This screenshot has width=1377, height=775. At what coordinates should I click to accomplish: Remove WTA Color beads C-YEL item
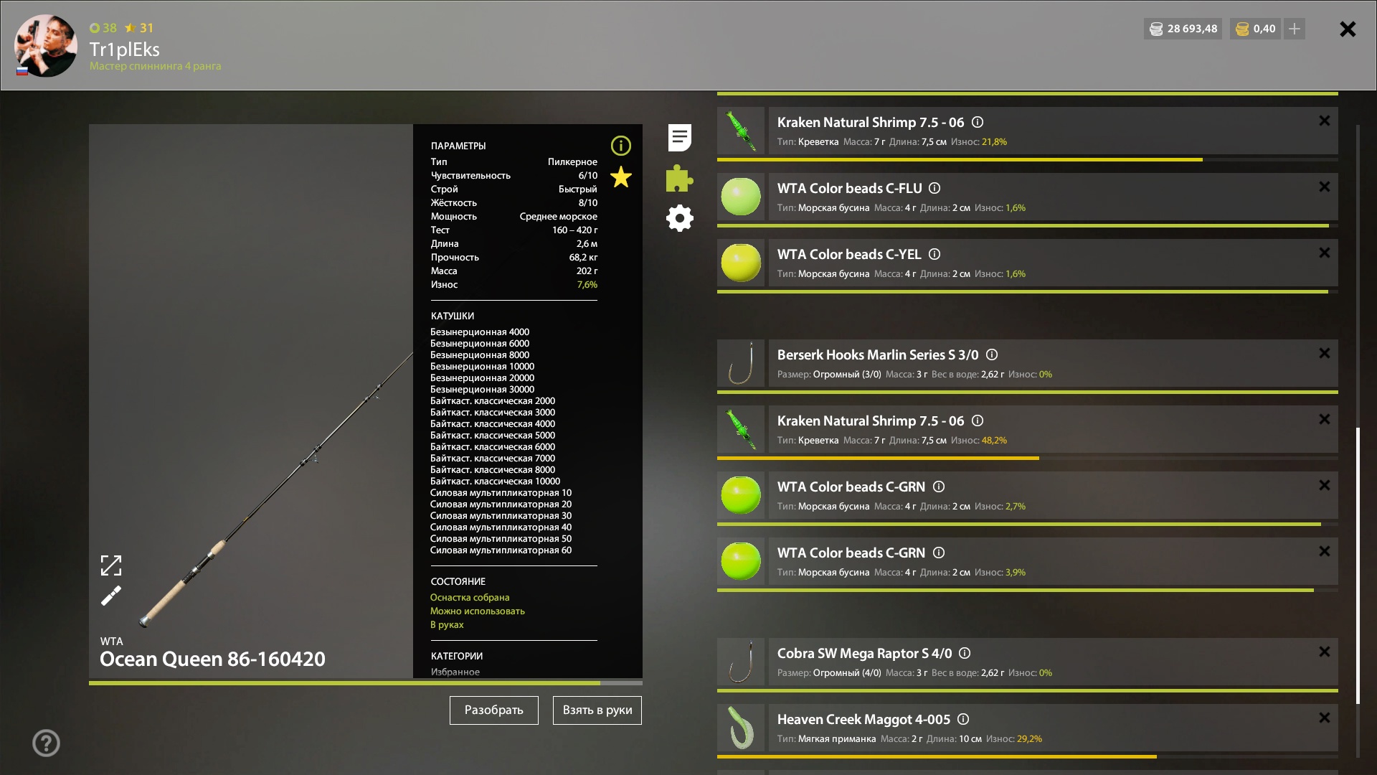[1324, 253]
